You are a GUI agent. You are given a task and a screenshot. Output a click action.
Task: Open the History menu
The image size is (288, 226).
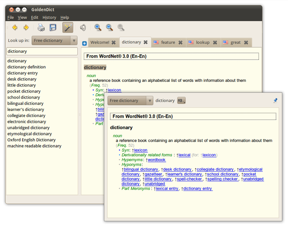(x=49, y=17)
